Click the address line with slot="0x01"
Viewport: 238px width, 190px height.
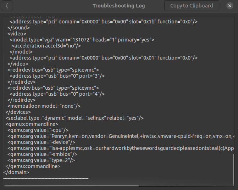(104, 58)
